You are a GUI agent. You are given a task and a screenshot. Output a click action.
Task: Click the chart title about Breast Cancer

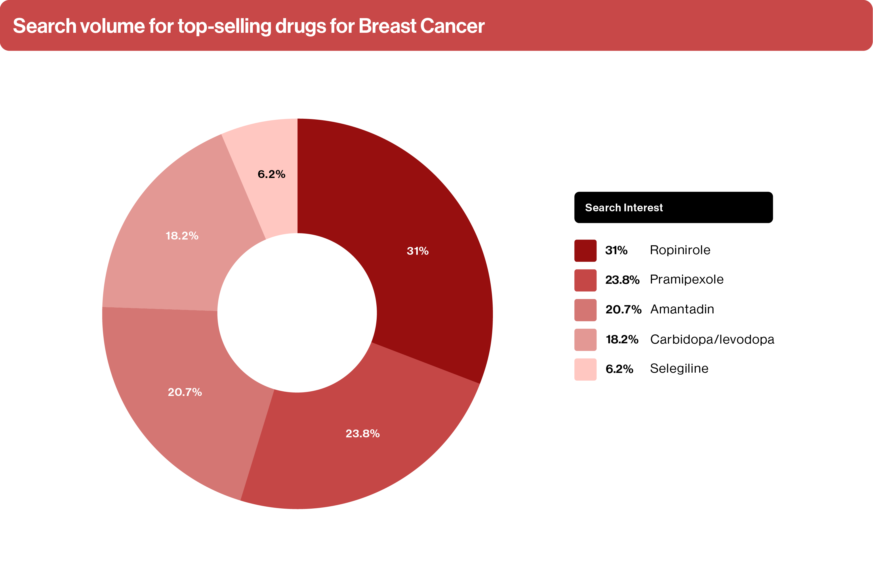(x=249, y=26)
